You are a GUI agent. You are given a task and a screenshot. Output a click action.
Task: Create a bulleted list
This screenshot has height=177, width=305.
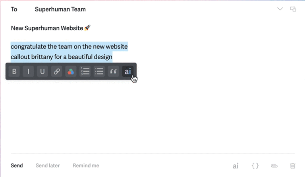pyautogui.click(x=99, y=71)
